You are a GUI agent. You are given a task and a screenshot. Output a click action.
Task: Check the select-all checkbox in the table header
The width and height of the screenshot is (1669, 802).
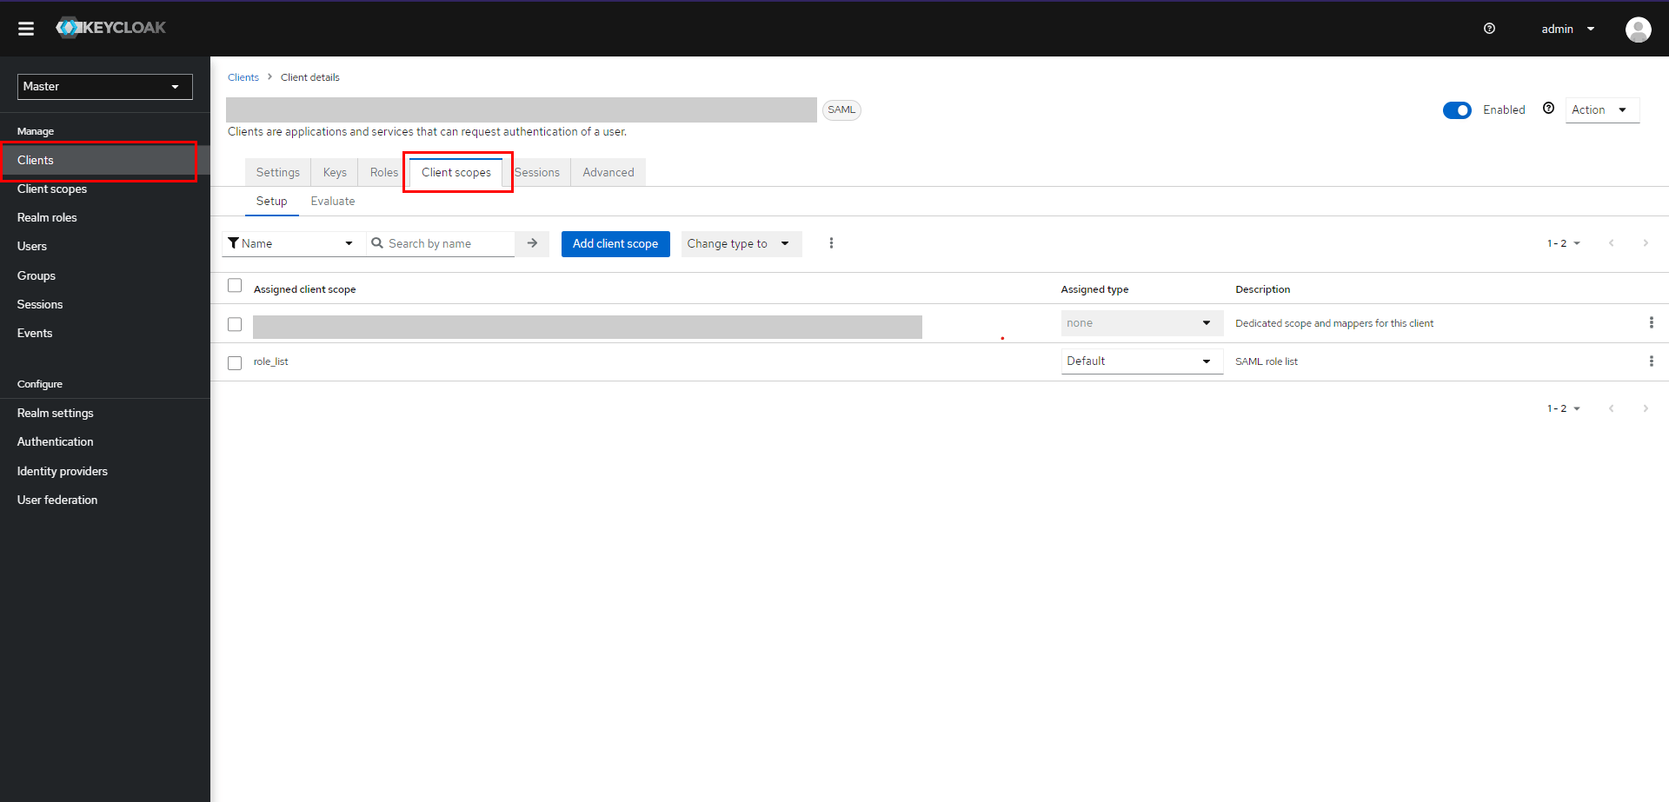[x=234, y=285]
